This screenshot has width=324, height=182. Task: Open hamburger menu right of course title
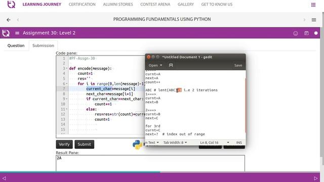tap(314, 20)
